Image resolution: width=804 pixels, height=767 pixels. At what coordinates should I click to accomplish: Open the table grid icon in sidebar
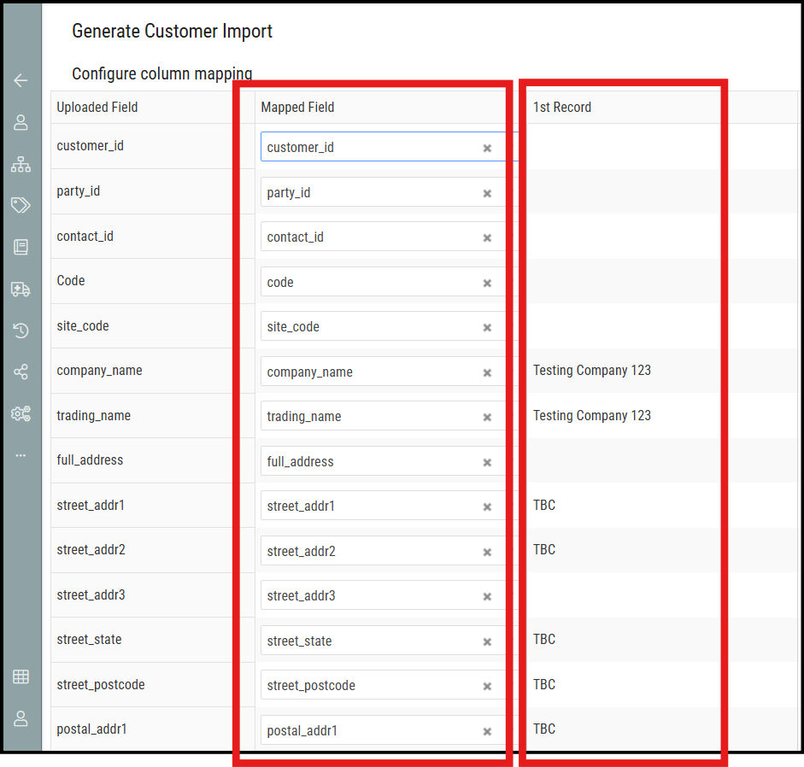click(x=21, y=676)
